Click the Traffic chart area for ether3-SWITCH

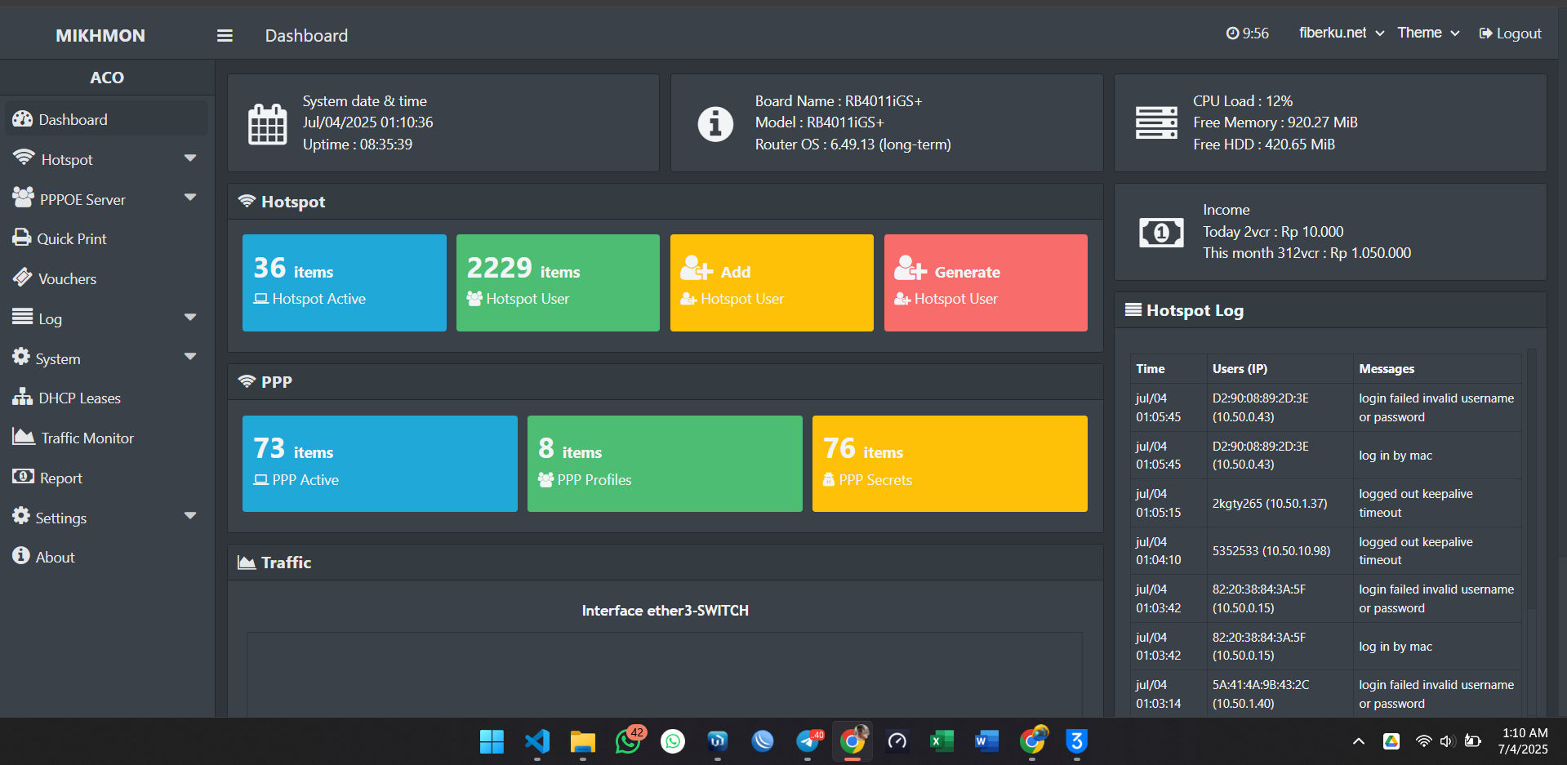pyautogui.click(x=665, y=674)
